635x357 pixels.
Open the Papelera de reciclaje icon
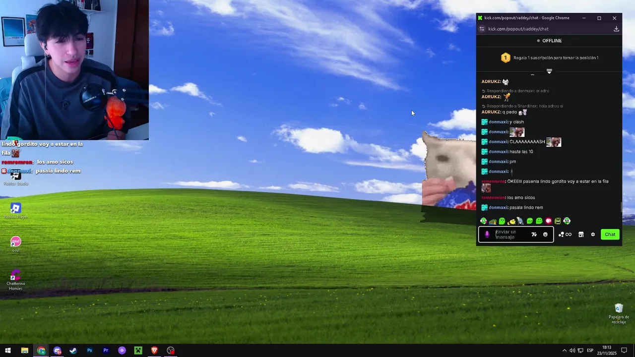[619, 313]
